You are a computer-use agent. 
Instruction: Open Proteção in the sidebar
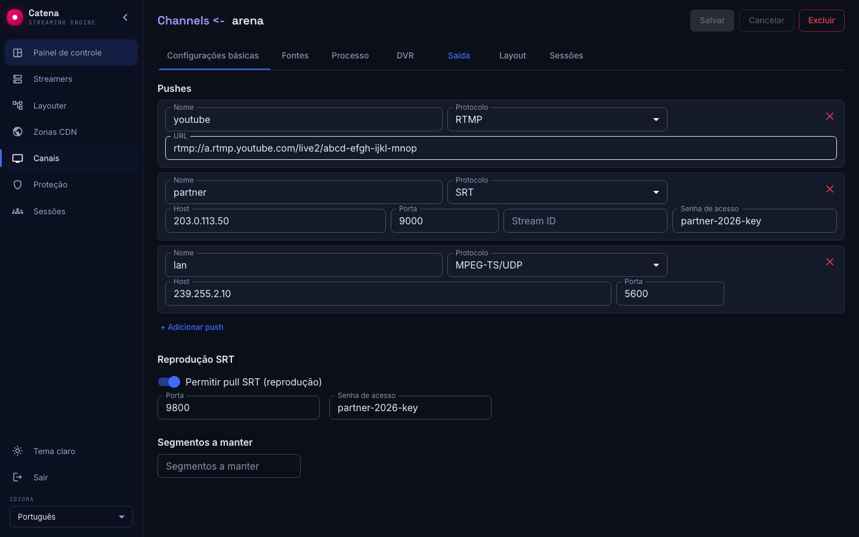[71, 184]
